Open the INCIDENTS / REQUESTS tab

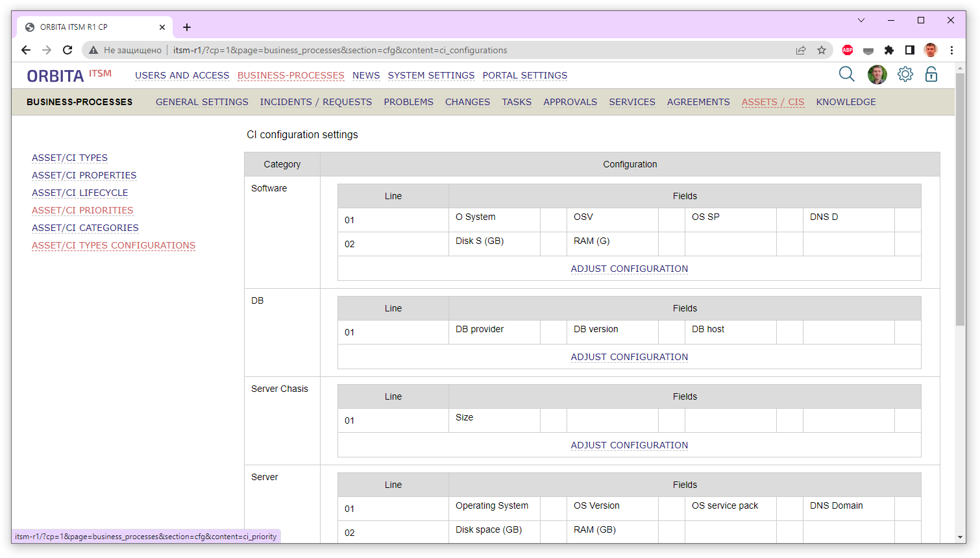(315, 102)
